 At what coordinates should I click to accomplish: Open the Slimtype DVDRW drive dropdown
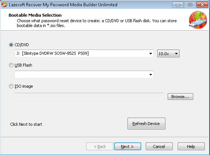[84, 53]
